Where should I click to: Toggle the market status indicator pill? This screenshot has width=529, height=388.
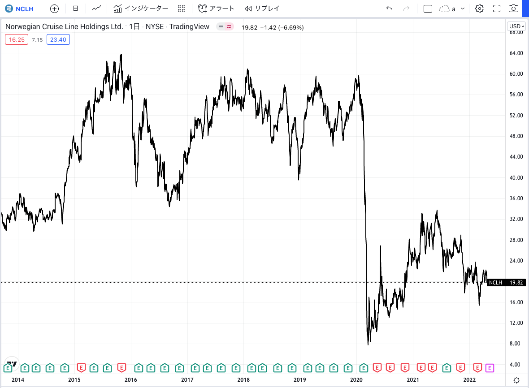click(x=225, y=27)
